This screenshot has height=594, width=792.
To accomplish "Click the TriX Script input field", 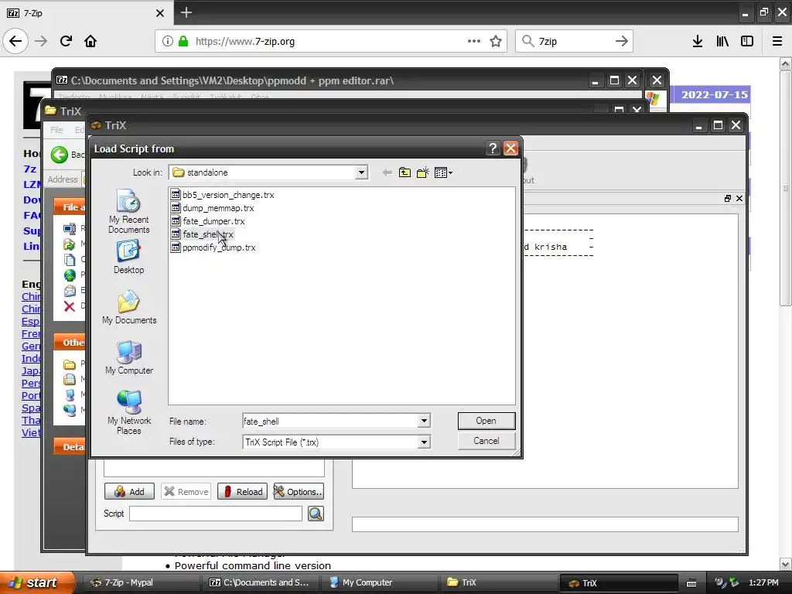I will pyautogui.click(x=216, y=514).
